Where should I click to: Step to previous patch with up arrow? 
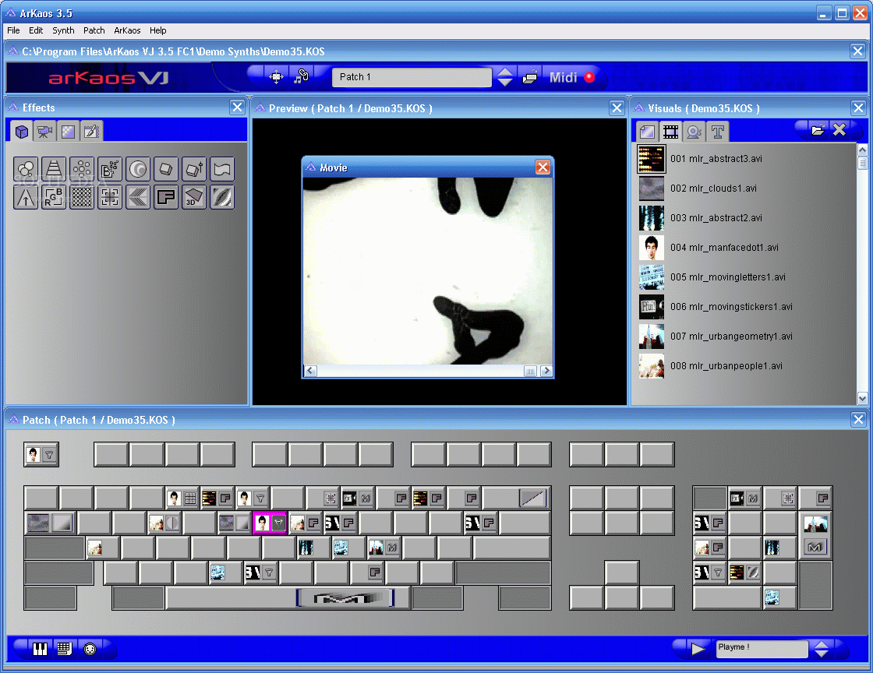[505, 72]
